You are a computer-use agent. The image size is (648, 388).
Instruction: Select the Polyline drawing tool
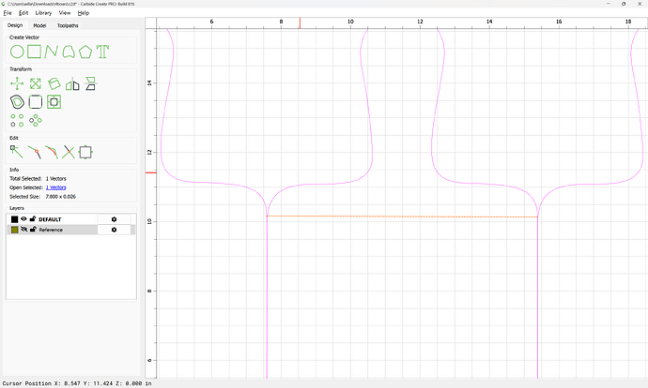click(x=52, y=52)
